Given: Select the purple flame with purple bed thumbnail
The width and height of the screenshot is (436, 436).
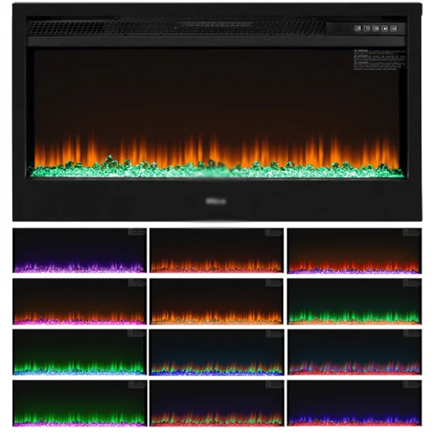Looking at the screenshot, I should pyautogui.click(x=80, y=250).
